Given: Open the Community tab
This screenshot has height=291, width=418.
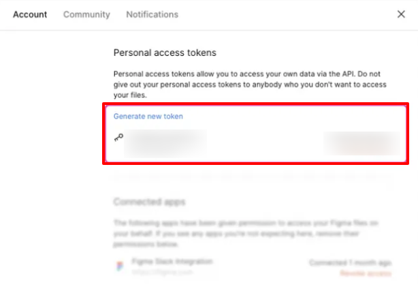Looking at the screenshot, I should click(86, 14).
